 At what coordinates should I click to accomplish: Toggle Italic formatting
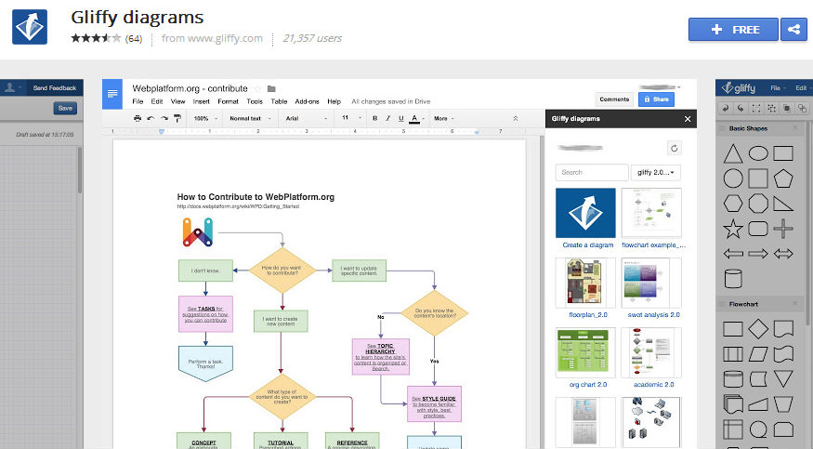pyautogui.click(x=387, y=118)
